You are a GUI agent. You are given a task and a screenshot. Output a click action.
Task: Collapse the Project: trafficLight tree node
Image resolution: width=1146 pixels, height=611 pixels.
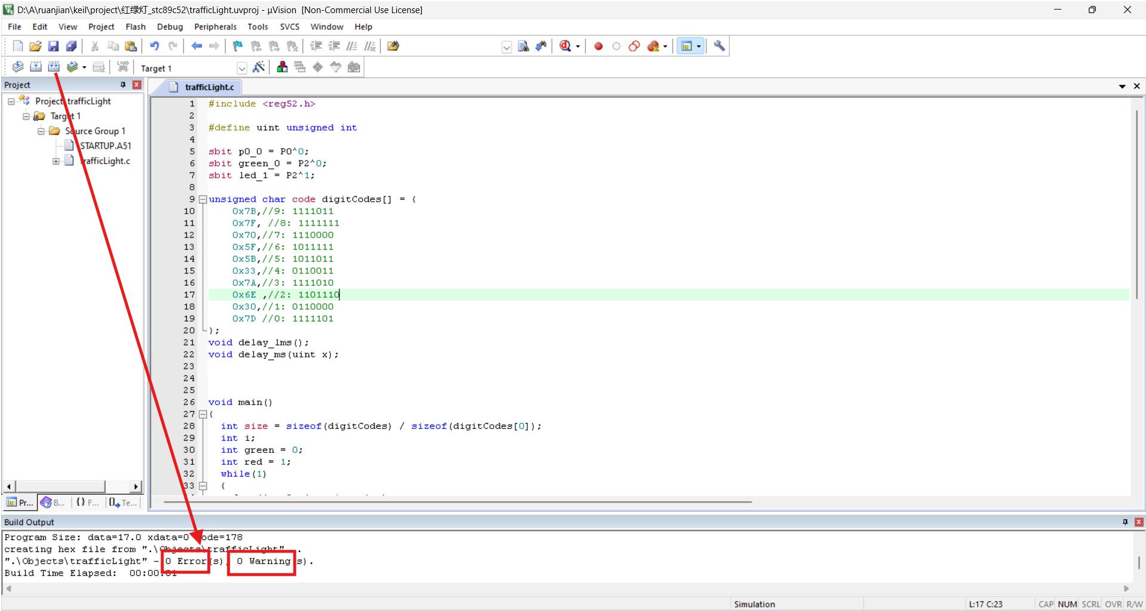11,101
